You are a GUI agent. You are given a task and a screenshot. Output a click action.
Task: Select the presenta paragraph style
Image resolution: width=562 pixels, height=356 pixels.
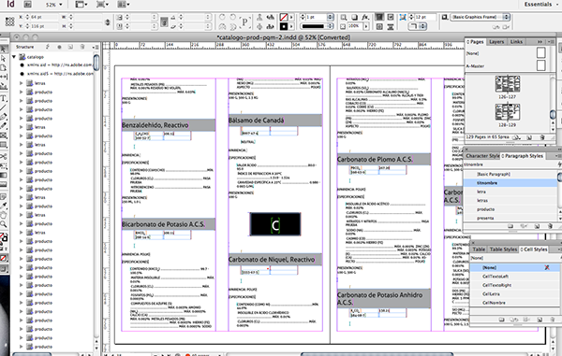click(510, 218)
